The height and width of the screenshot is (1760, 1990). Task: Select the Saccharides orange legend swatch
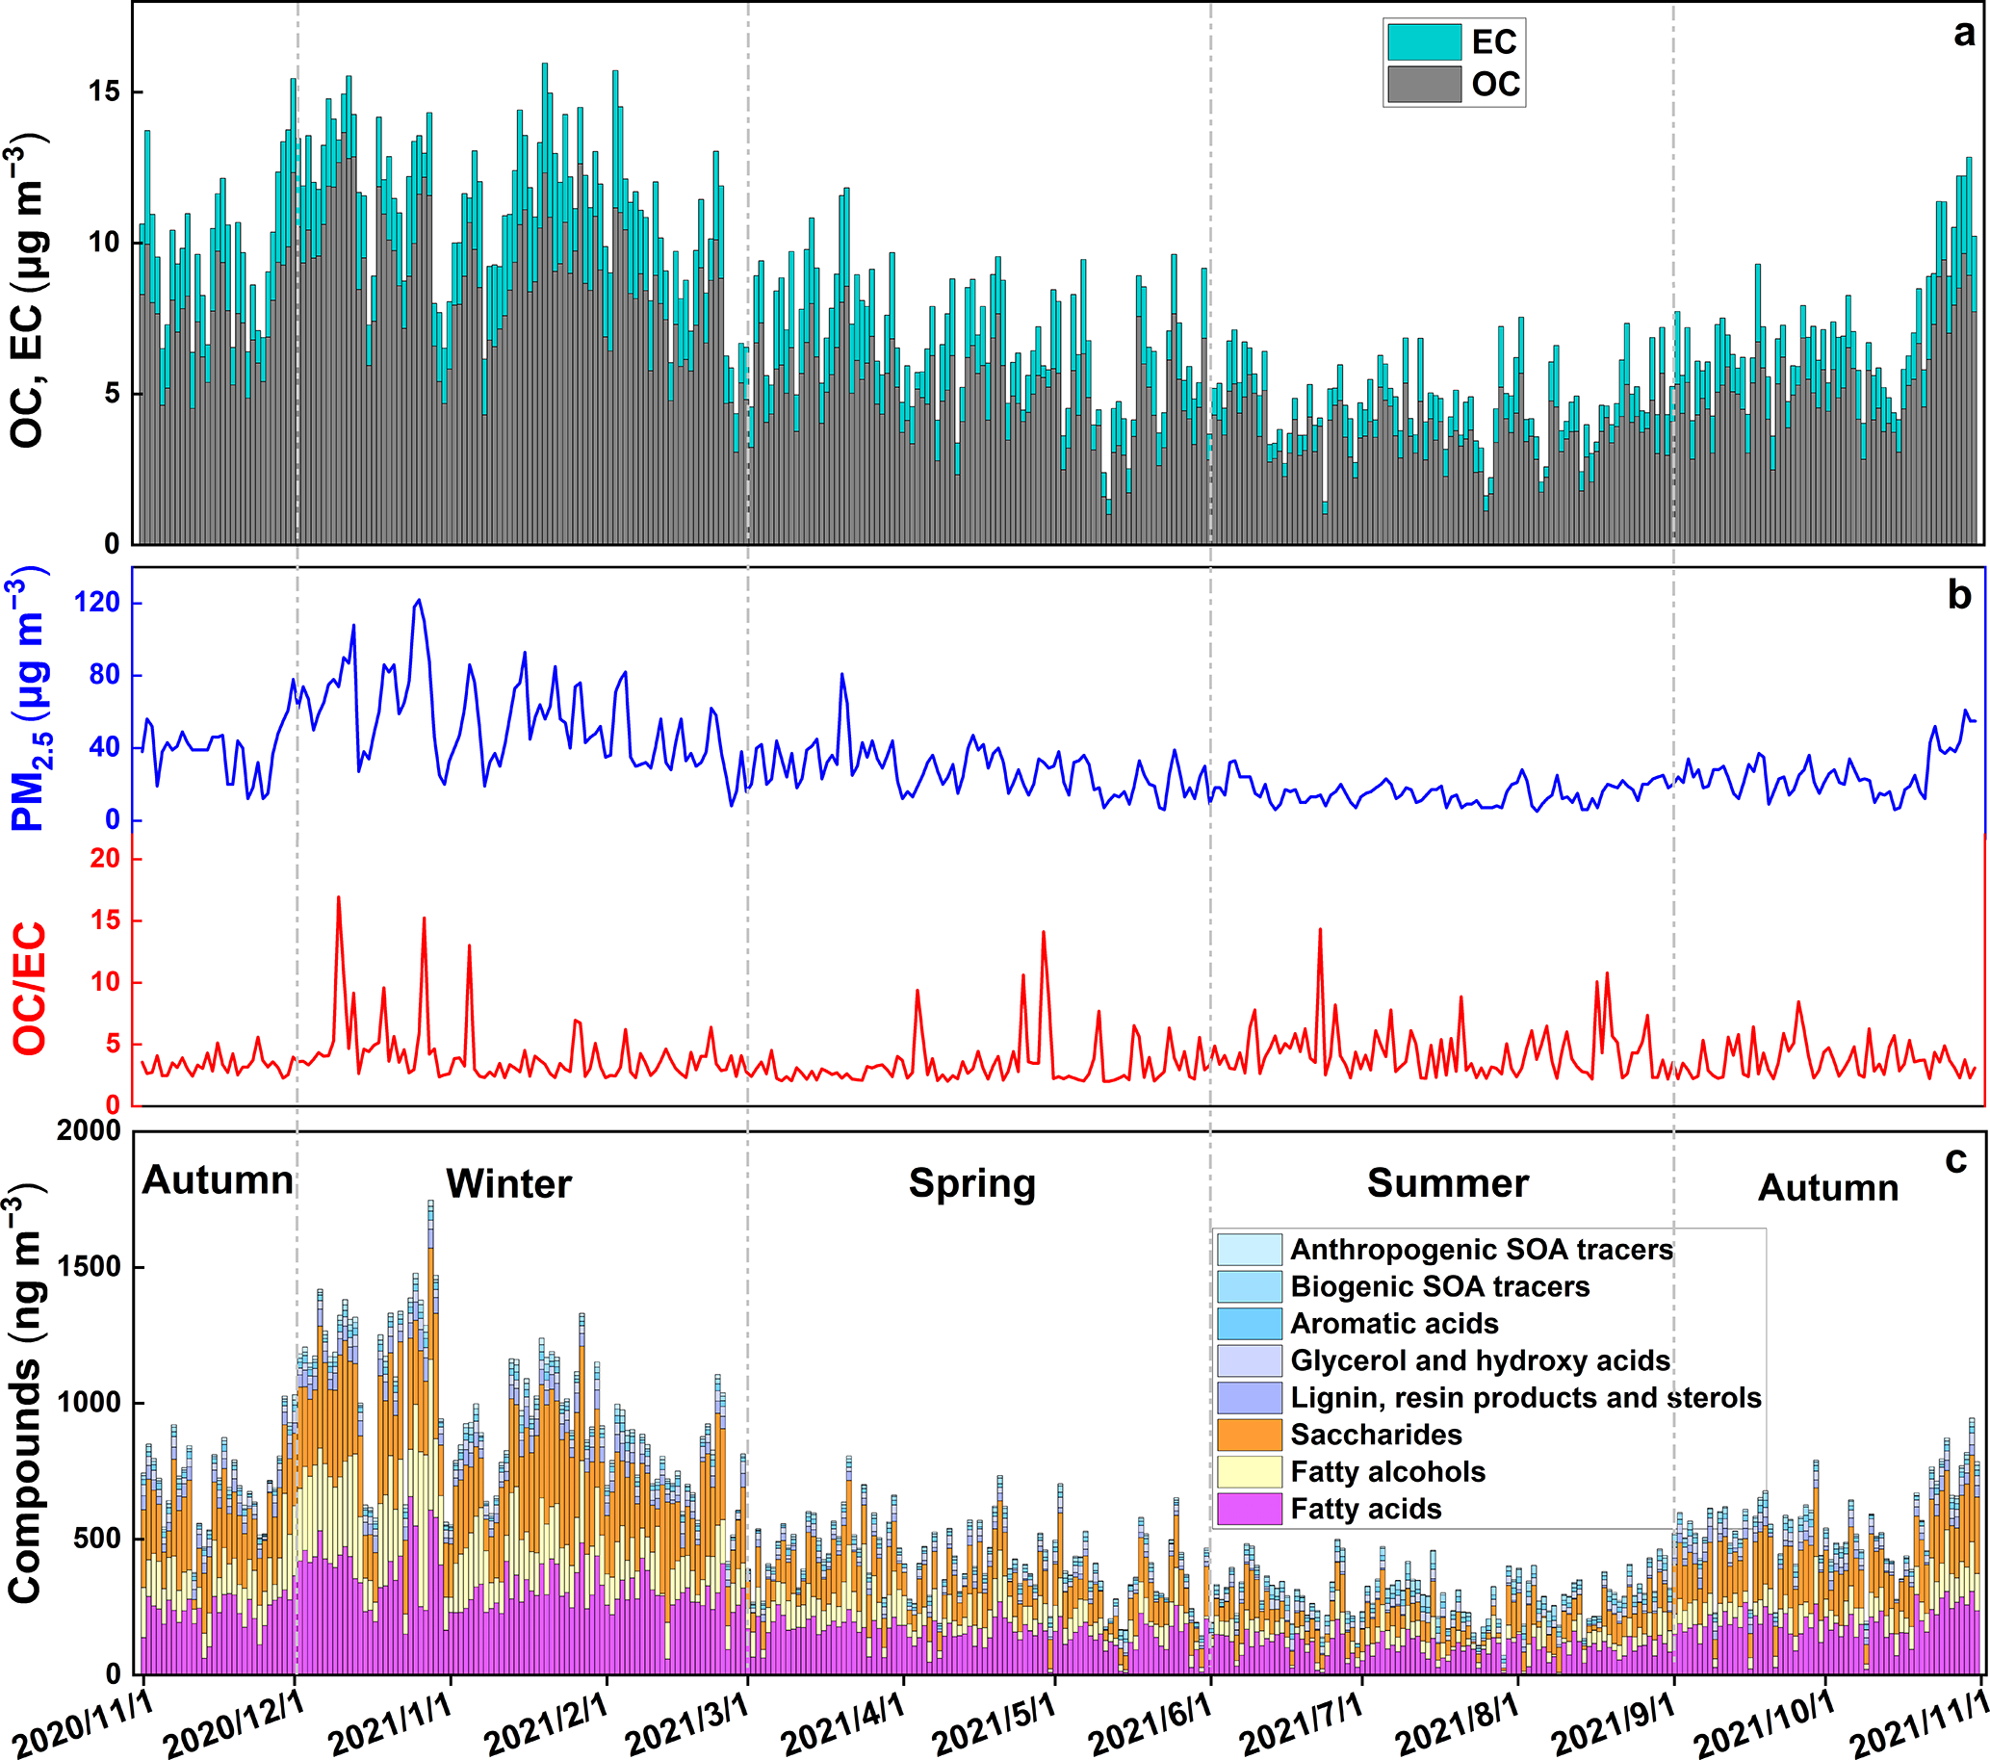pyautogui.click(x=1249, y=1435)
